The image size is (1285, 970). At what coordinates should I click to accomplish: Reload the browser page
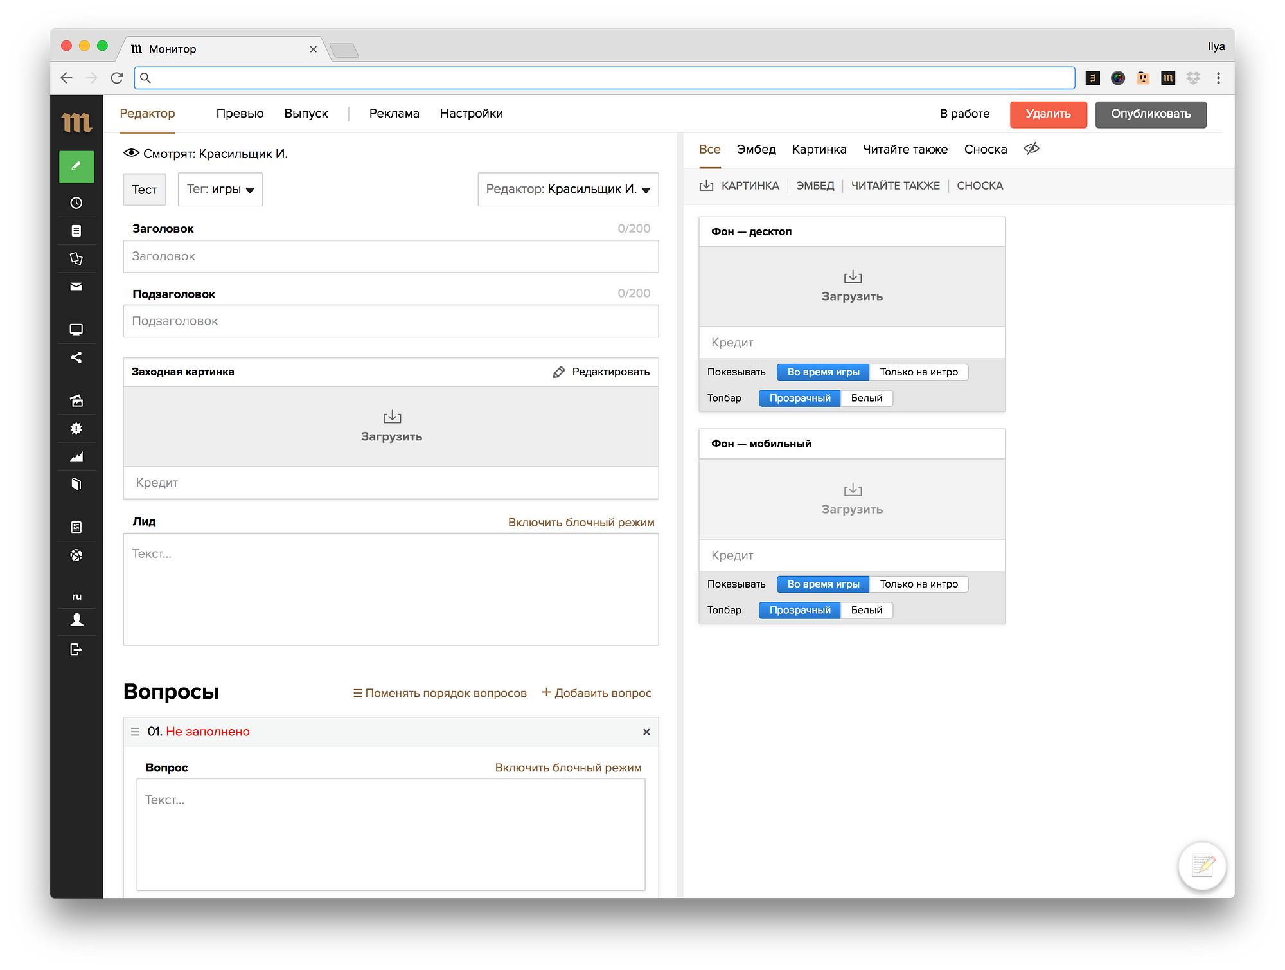click(117, 78)
